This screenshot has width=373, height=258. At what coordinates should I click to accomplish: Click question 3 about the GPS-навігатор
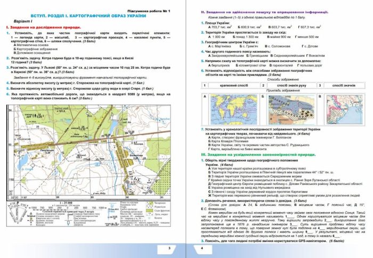click(x=273, y=241)
